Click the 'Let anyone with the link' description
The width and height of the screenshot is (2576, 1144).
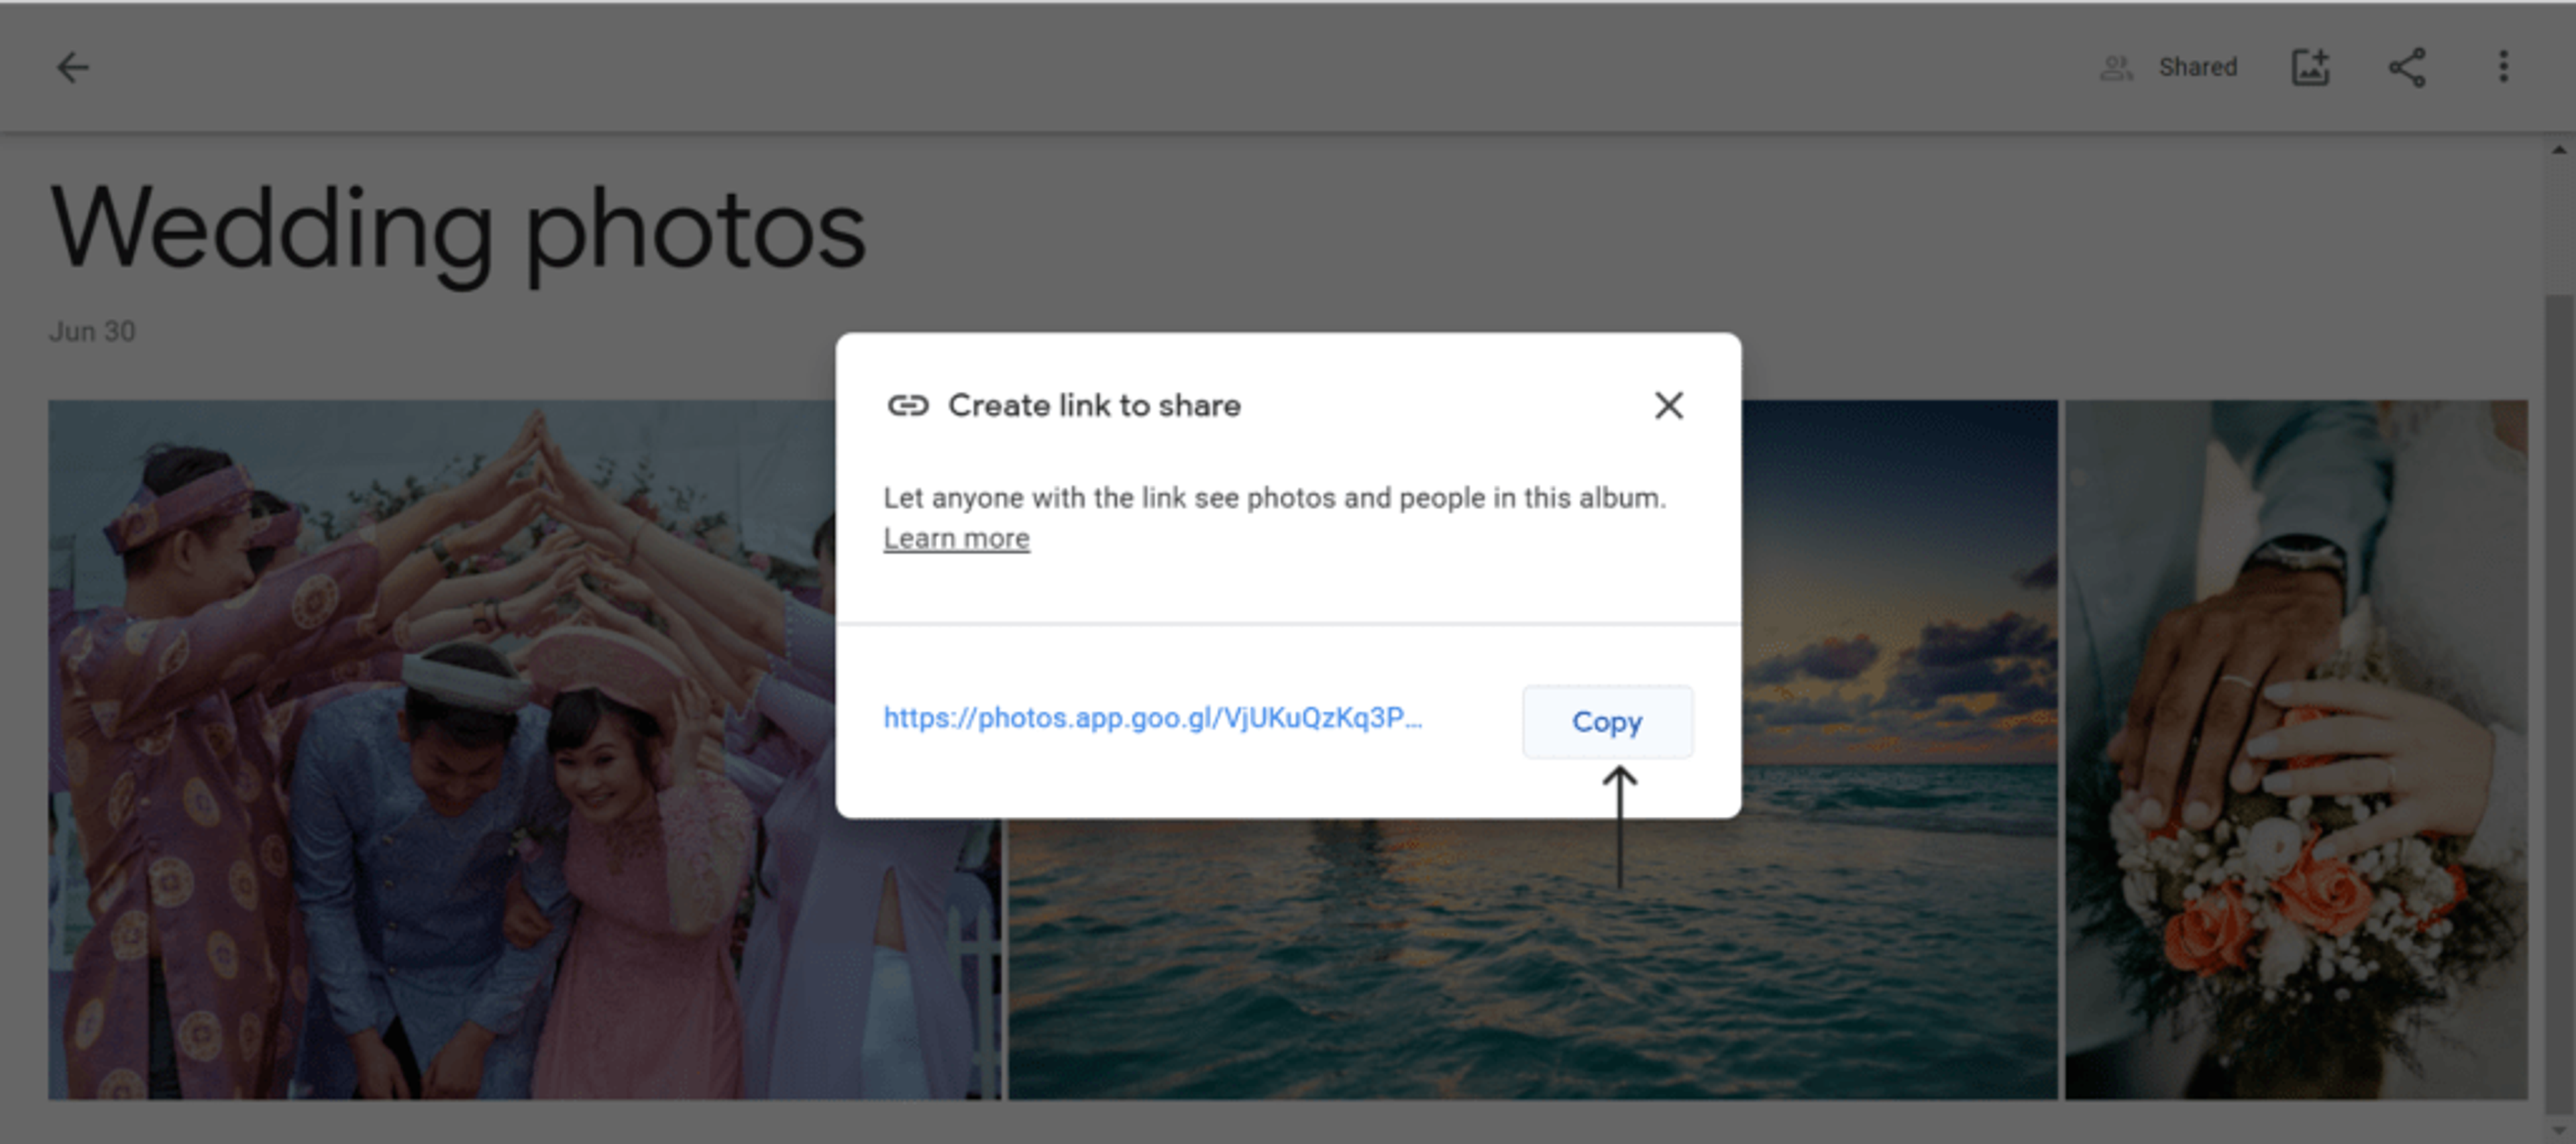[1274, 498]
